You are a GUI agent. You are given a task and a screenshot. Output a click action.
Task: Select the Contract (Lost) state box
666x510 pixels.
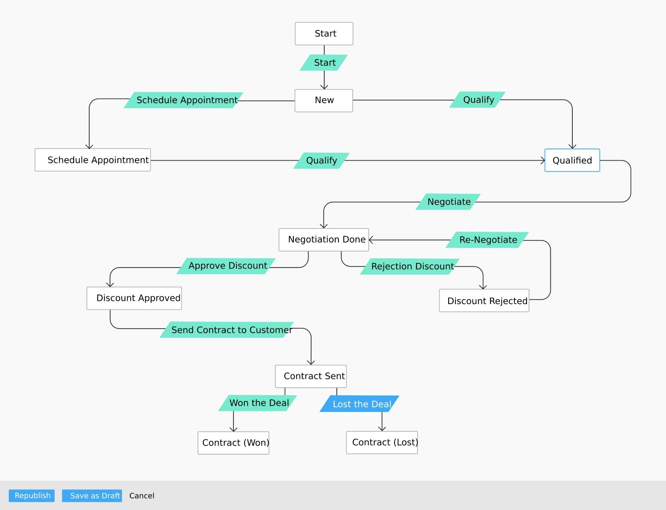pos(382,443)
